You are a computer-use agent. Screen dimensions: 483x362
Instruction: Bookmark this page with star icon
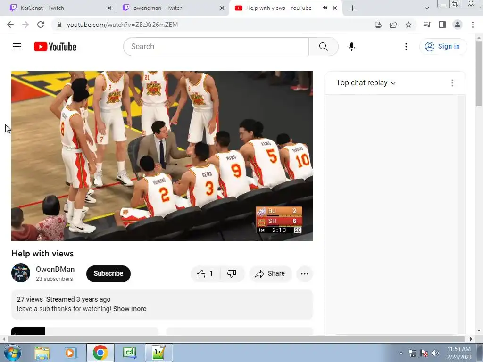(x=408, y=25)
